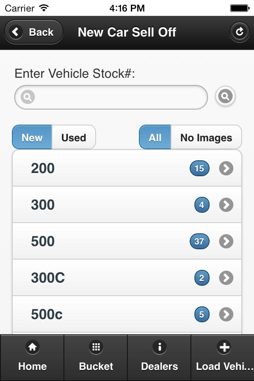Tap the Load Vehicles plus icon
This screenshot has width=254, height=381.
(x=224, y=347)
